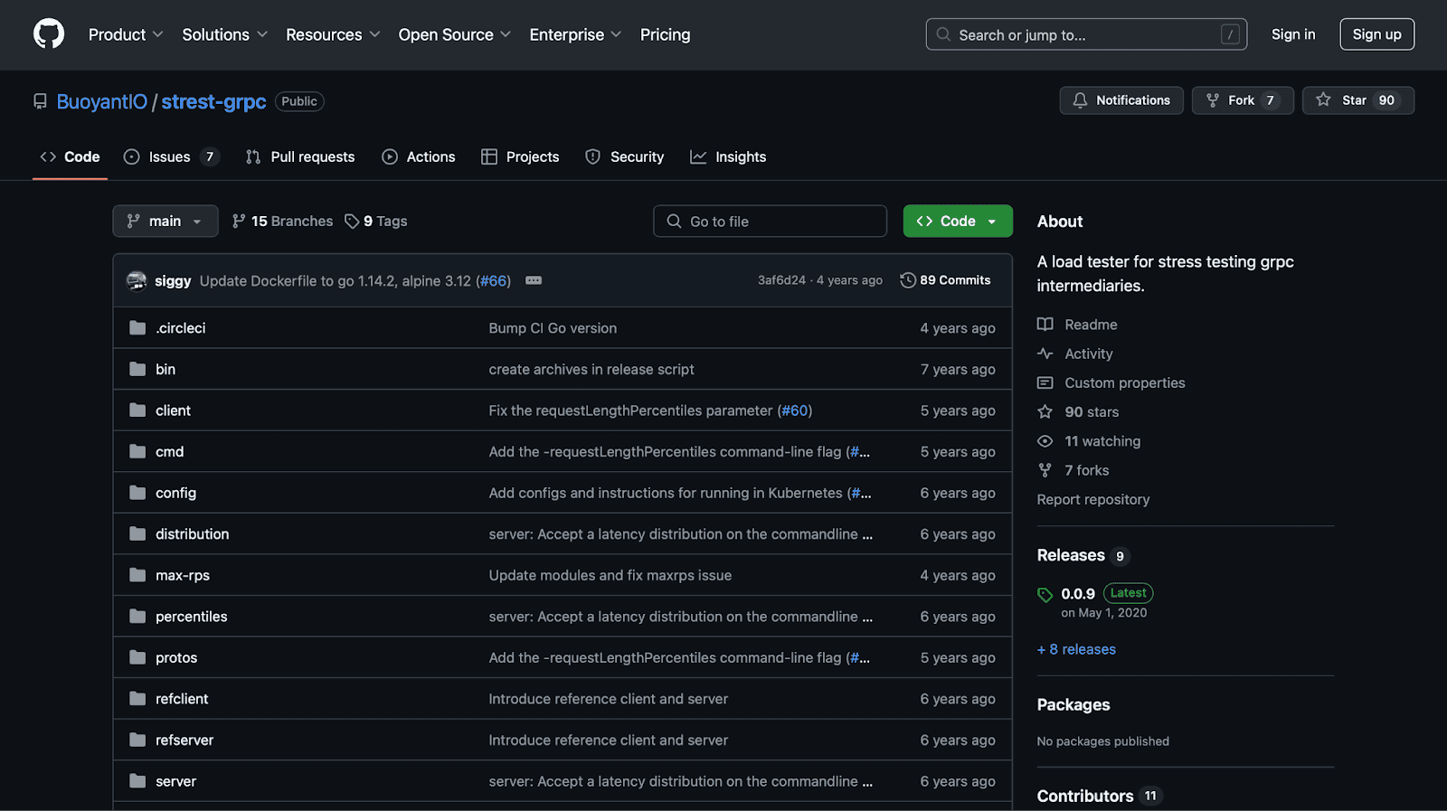Click the 'Bump CI Go version' commit message
This screenshot has width=1447, height=811.
point(553,328)
